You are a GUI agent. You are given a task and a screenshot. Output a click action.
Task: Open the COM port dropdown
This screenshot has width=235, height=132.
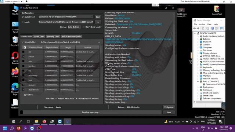pyautogui.click(x=66, y=17)
